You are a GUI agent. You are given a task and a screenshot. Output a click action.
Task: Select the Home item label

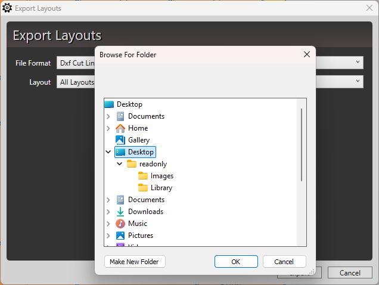tap(138, 128)
